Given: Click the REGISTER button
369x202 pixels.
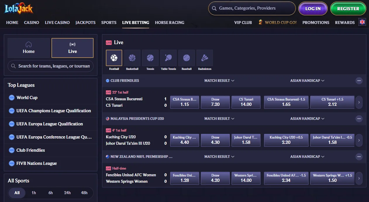Looking at the screenshot, I should coord(348,8).
